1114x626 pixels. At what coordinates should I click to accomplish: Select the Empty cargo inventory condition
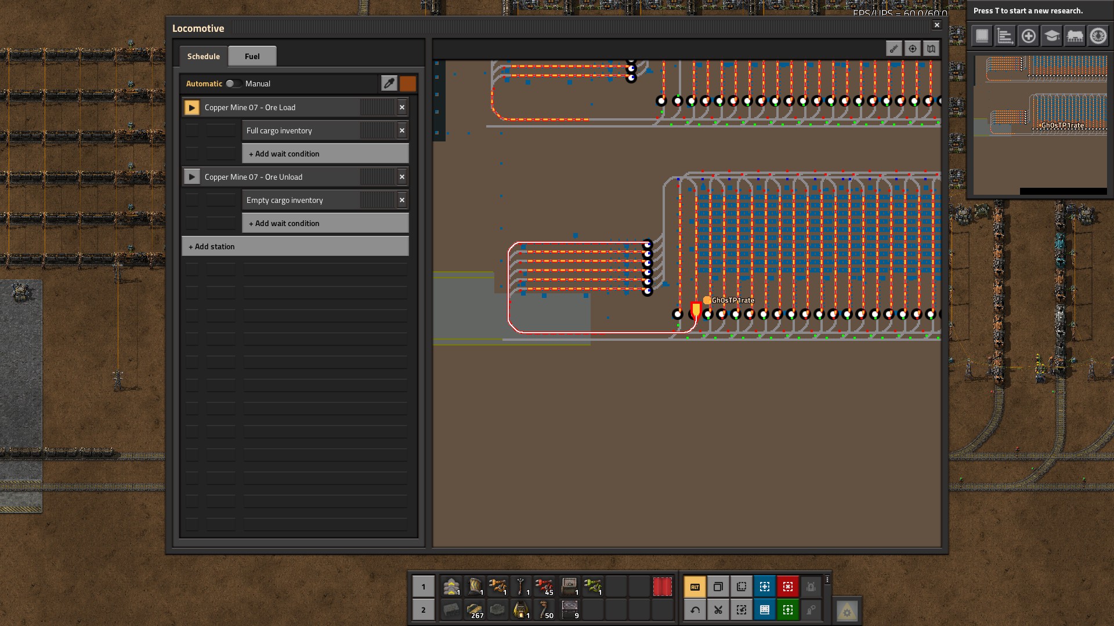tap(319, 200)
